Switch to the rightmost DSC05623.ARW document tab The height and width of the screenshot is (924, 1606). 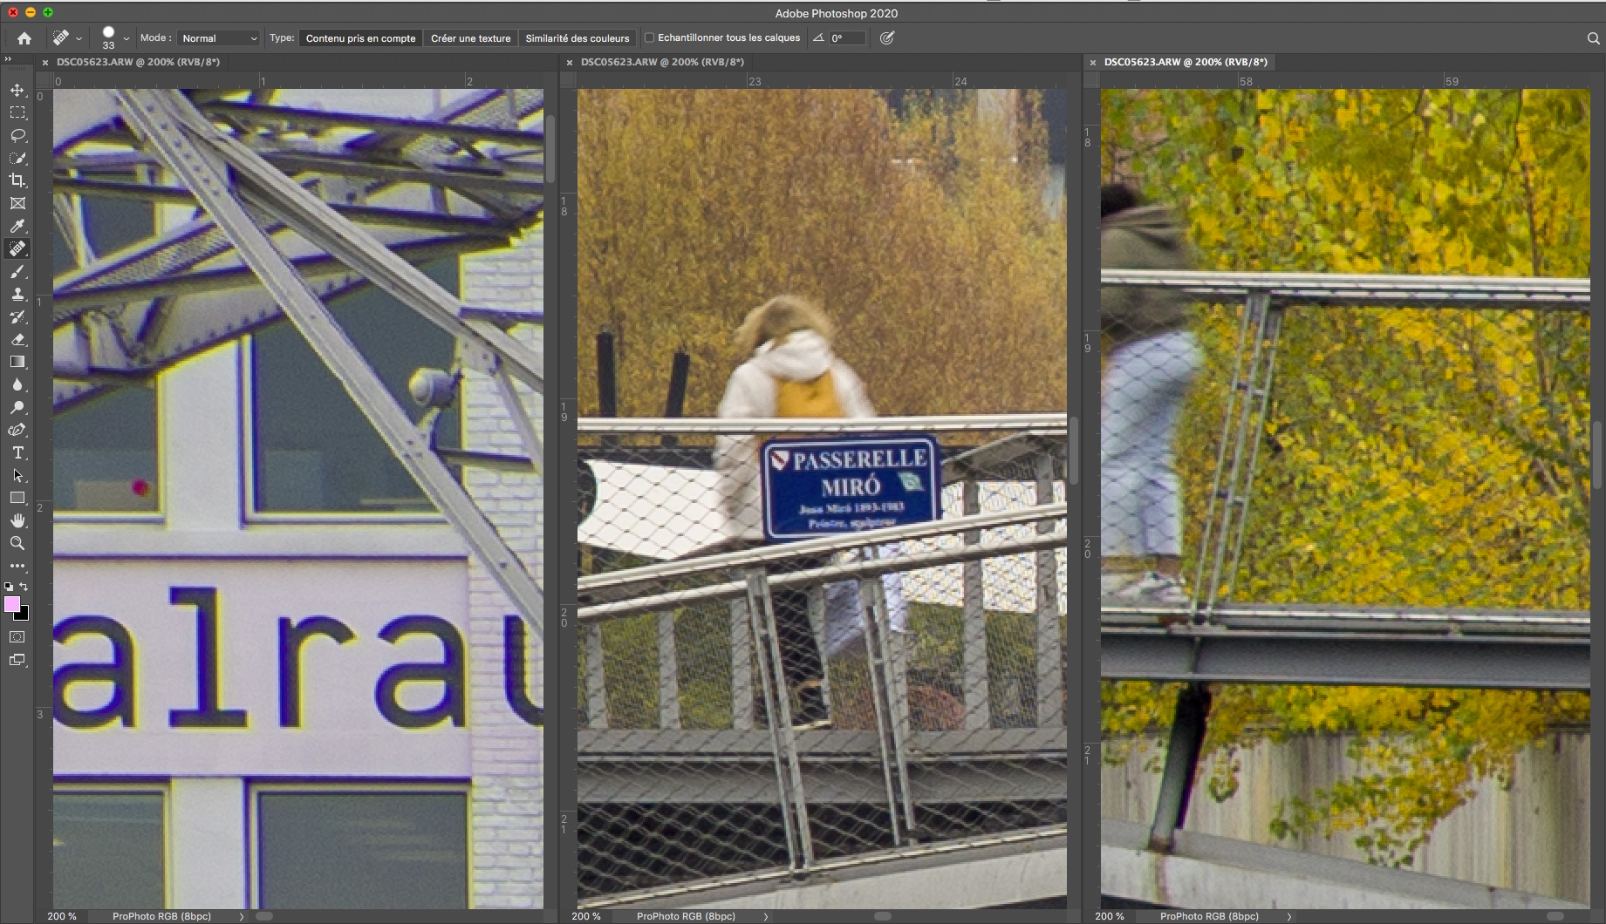point(1185,62)
